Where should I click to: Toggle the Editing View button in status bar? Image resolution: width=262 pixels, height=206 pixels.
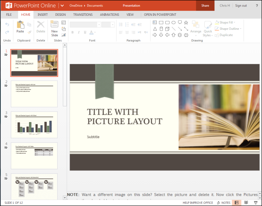(x=237, y=202)
